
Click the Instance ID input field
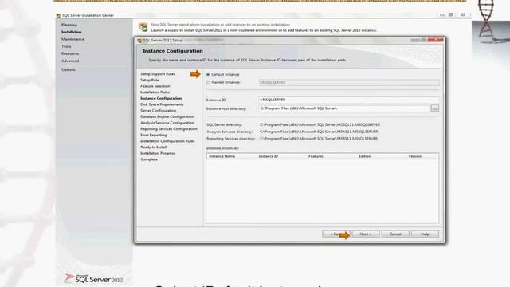coord(349,100)
